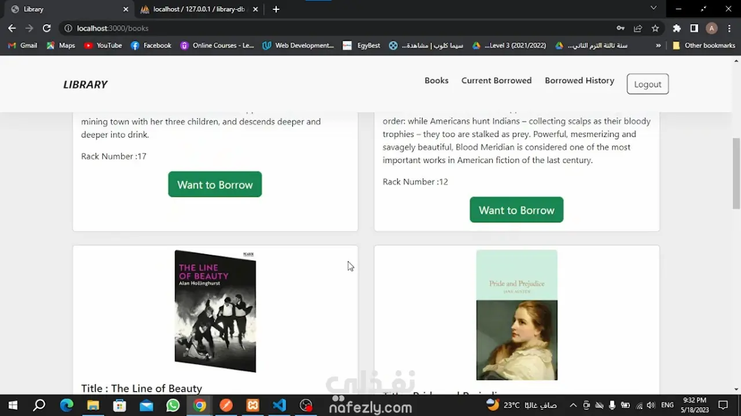Open WhatsApp from the taskbar
This screenshot has height=416, width=741.
pyautogui.click(x=173, y=405)
